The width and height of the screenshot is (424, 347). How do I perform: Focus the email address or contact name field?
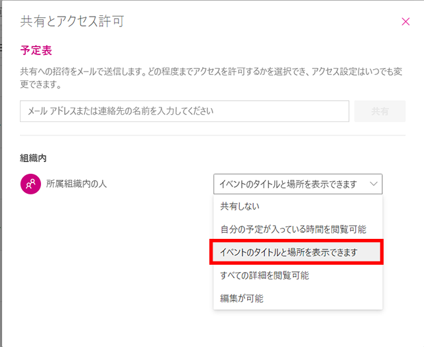(184, 111)
